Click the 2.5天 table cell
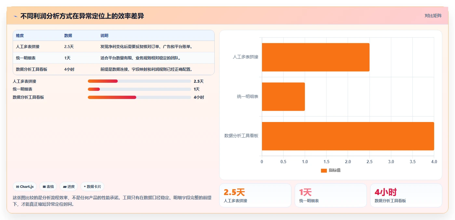Viewport: 455px width, 220px height. point(69,46)
